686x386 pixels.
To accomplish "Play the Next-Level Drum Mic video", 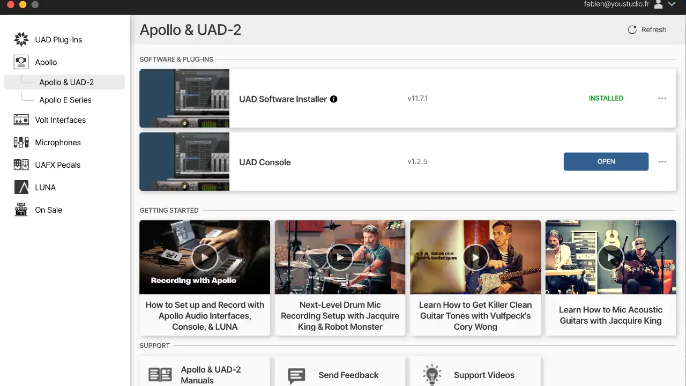I will coord(340,257).
